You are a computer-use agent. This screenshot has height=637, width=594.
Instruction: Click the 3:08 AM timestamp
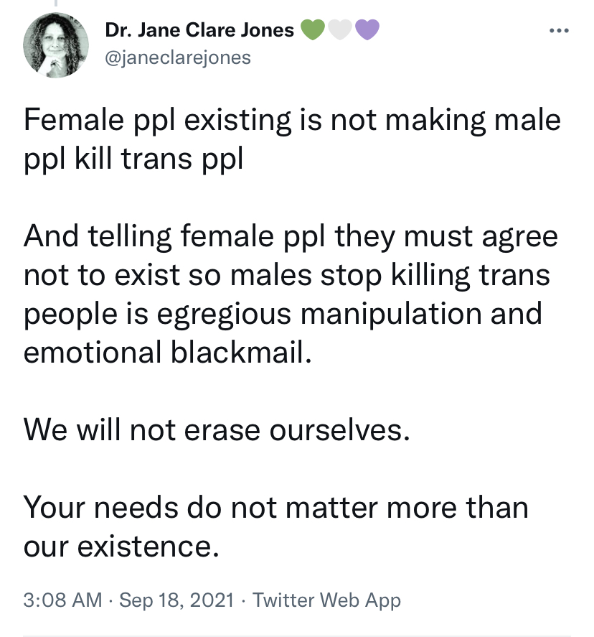pyautogui.click(x=63, y=600)
